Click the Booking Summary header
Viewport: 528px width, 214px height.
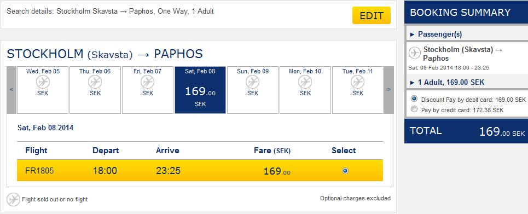466,12
